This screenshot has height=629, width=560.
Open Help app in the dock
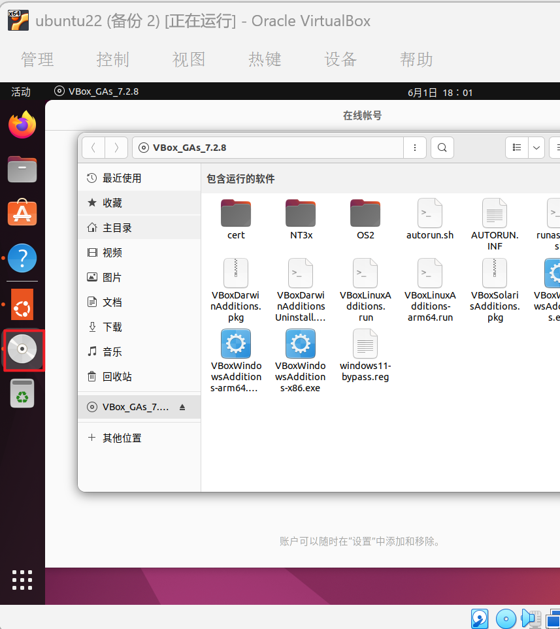tap(22, 258)
